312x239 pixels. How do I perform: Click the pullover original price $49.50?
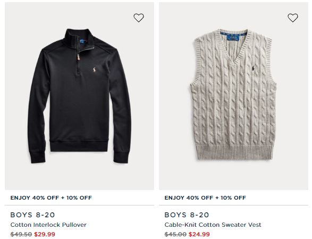[21, 234]
